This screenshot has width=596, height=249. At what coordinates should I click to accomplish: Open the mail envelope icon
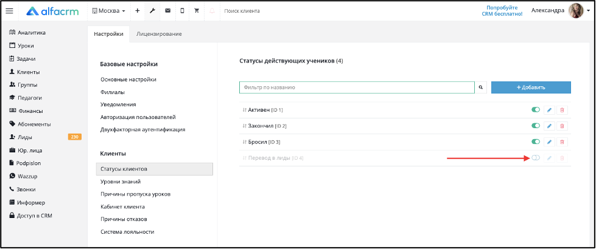coord(167,11)
